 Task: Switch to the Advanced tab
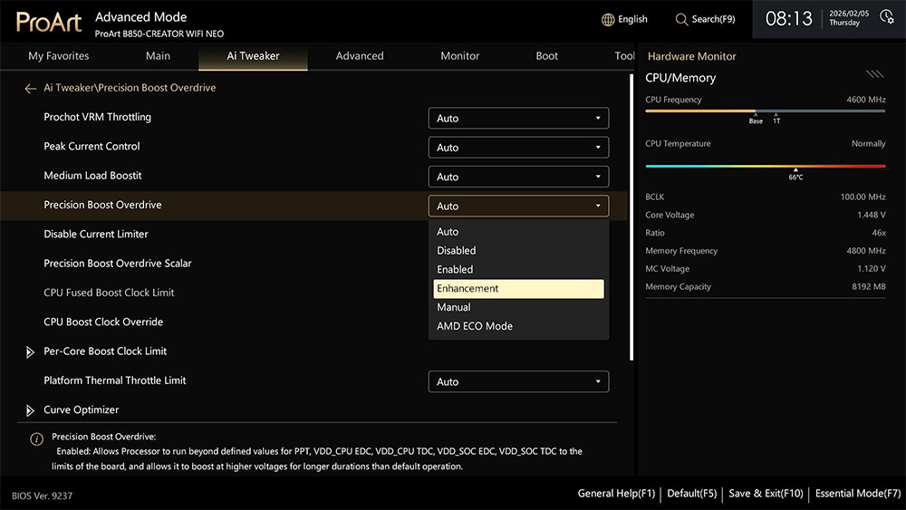tap(360, 56)
